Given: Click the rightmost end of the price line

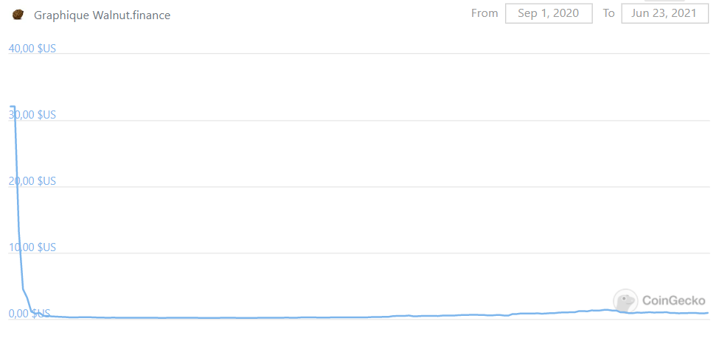Looking at the screenshot, I should point(706,313).
